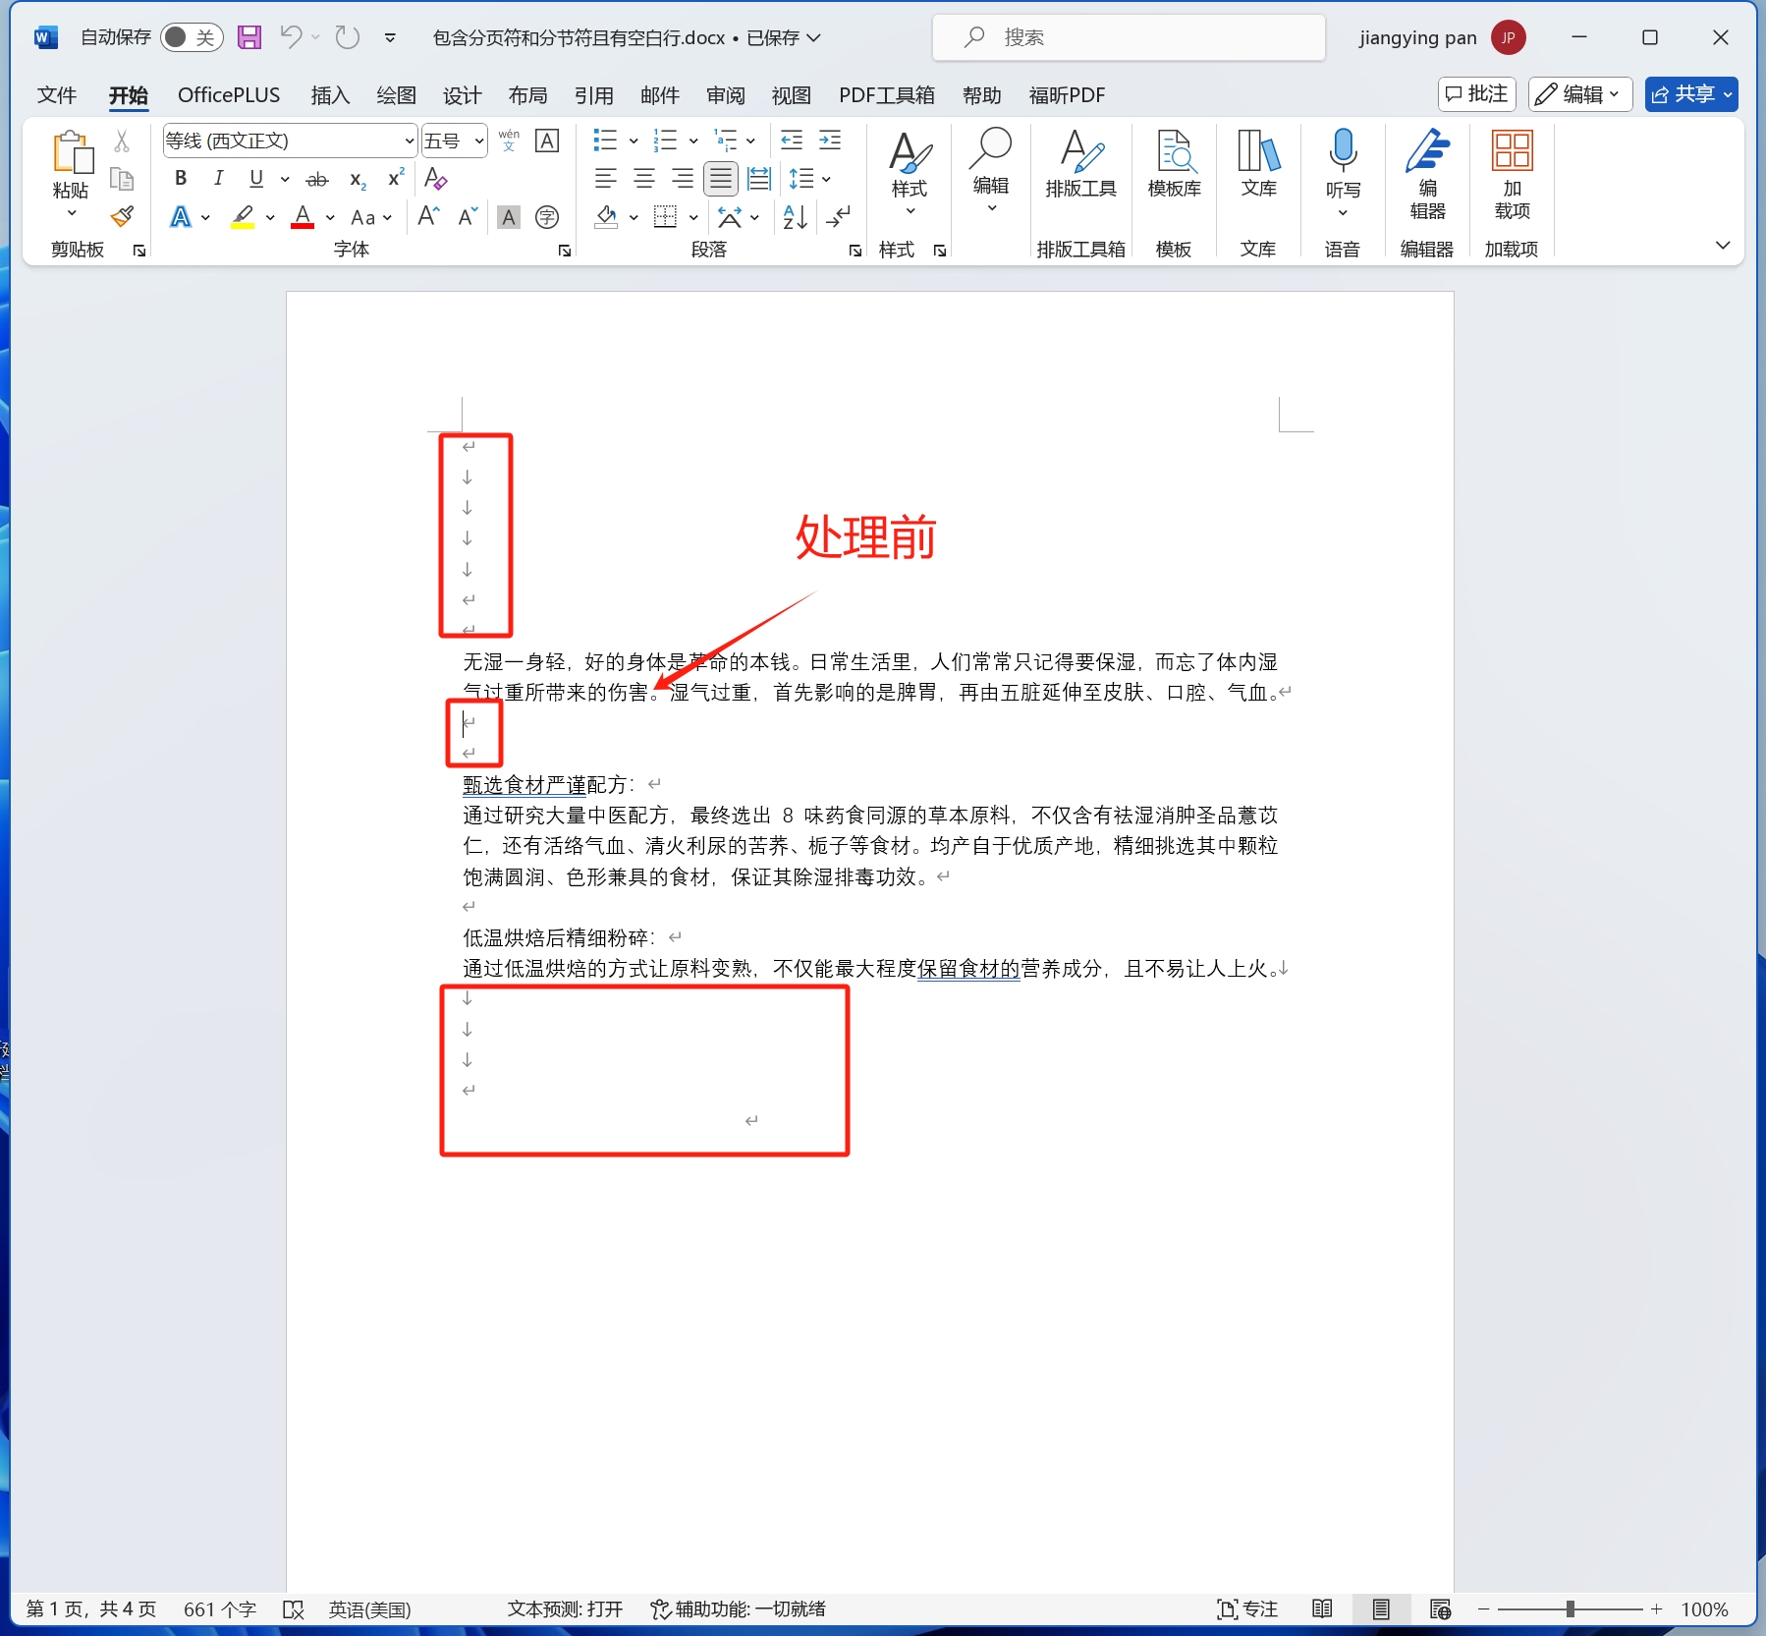
Task: Open 文库 document library
Action: pos(1258,164)
